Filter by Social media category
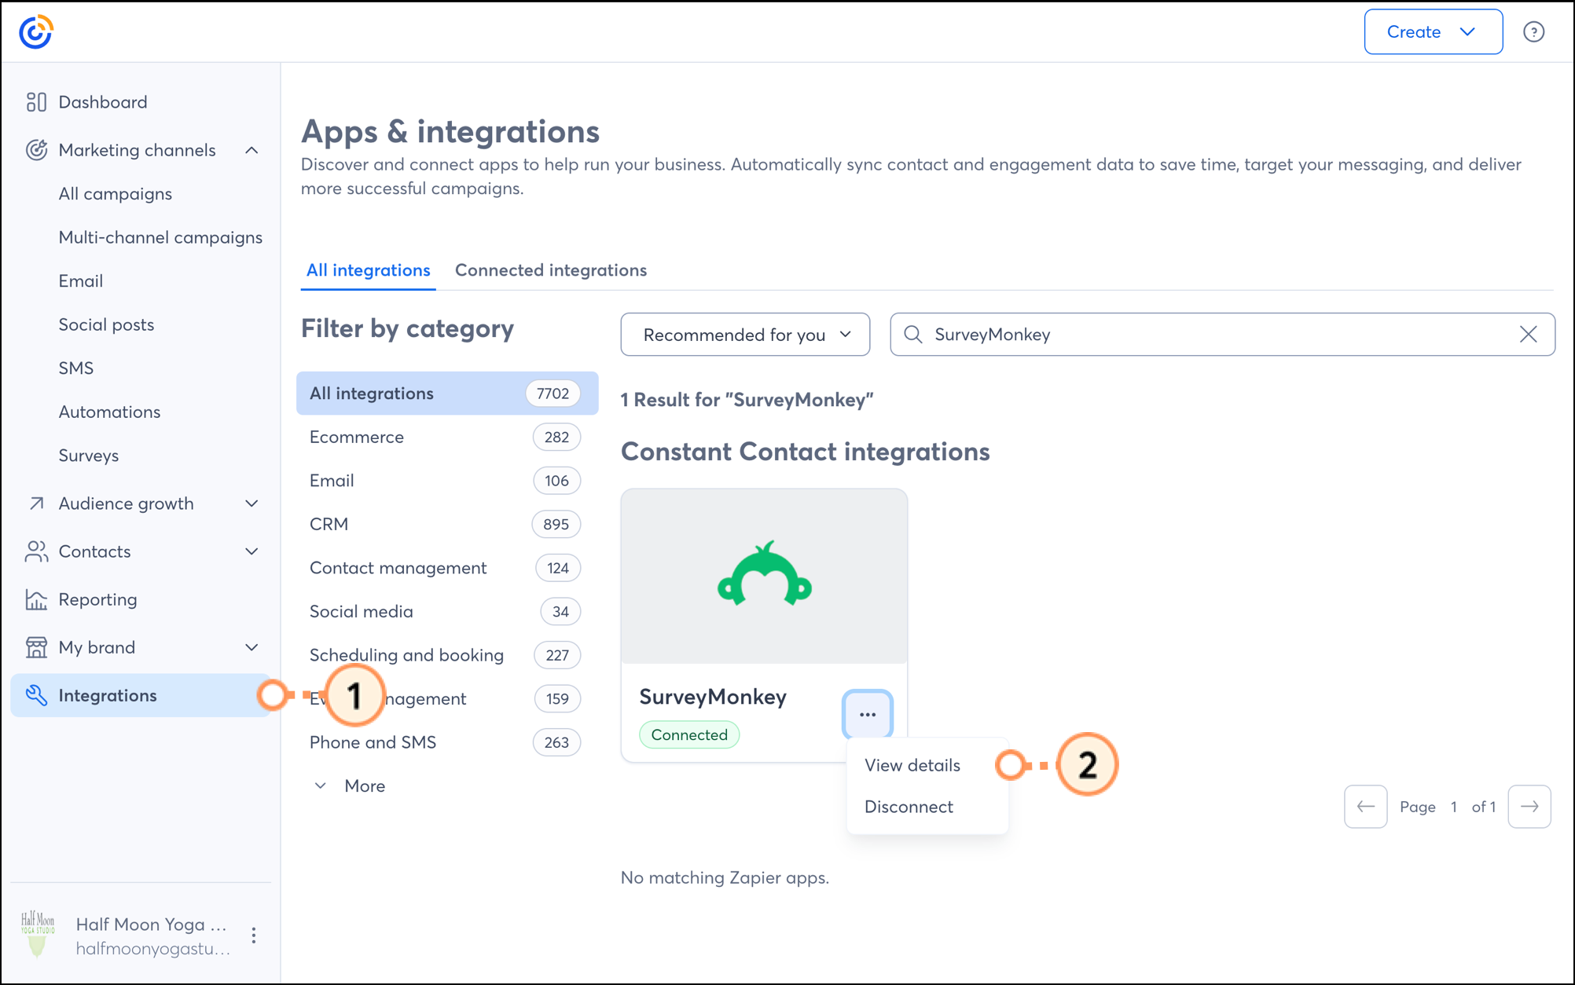Viewport: 1575px width, 985px height. [446, 611]
